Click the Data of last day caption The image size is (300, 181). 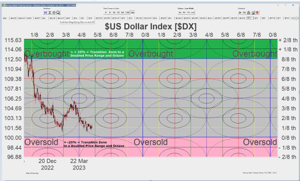32,173
